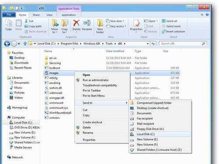The image size is (219, 164).
Task: Refresh the folder view
Action: point(153,44)
